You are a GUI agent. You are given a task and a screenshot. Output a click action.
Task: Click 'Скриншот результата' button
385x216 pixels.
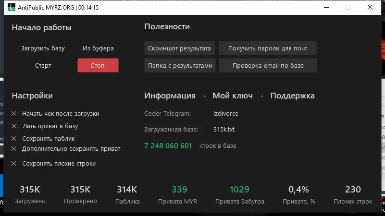tap(179, 48)
